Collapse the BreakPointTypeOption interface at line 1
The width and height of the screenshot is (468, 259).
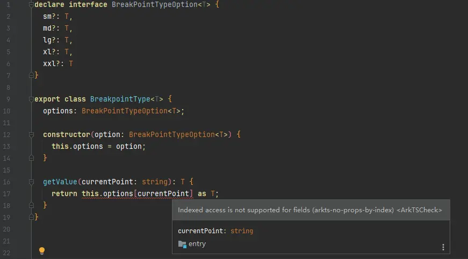tap(31, 4)
